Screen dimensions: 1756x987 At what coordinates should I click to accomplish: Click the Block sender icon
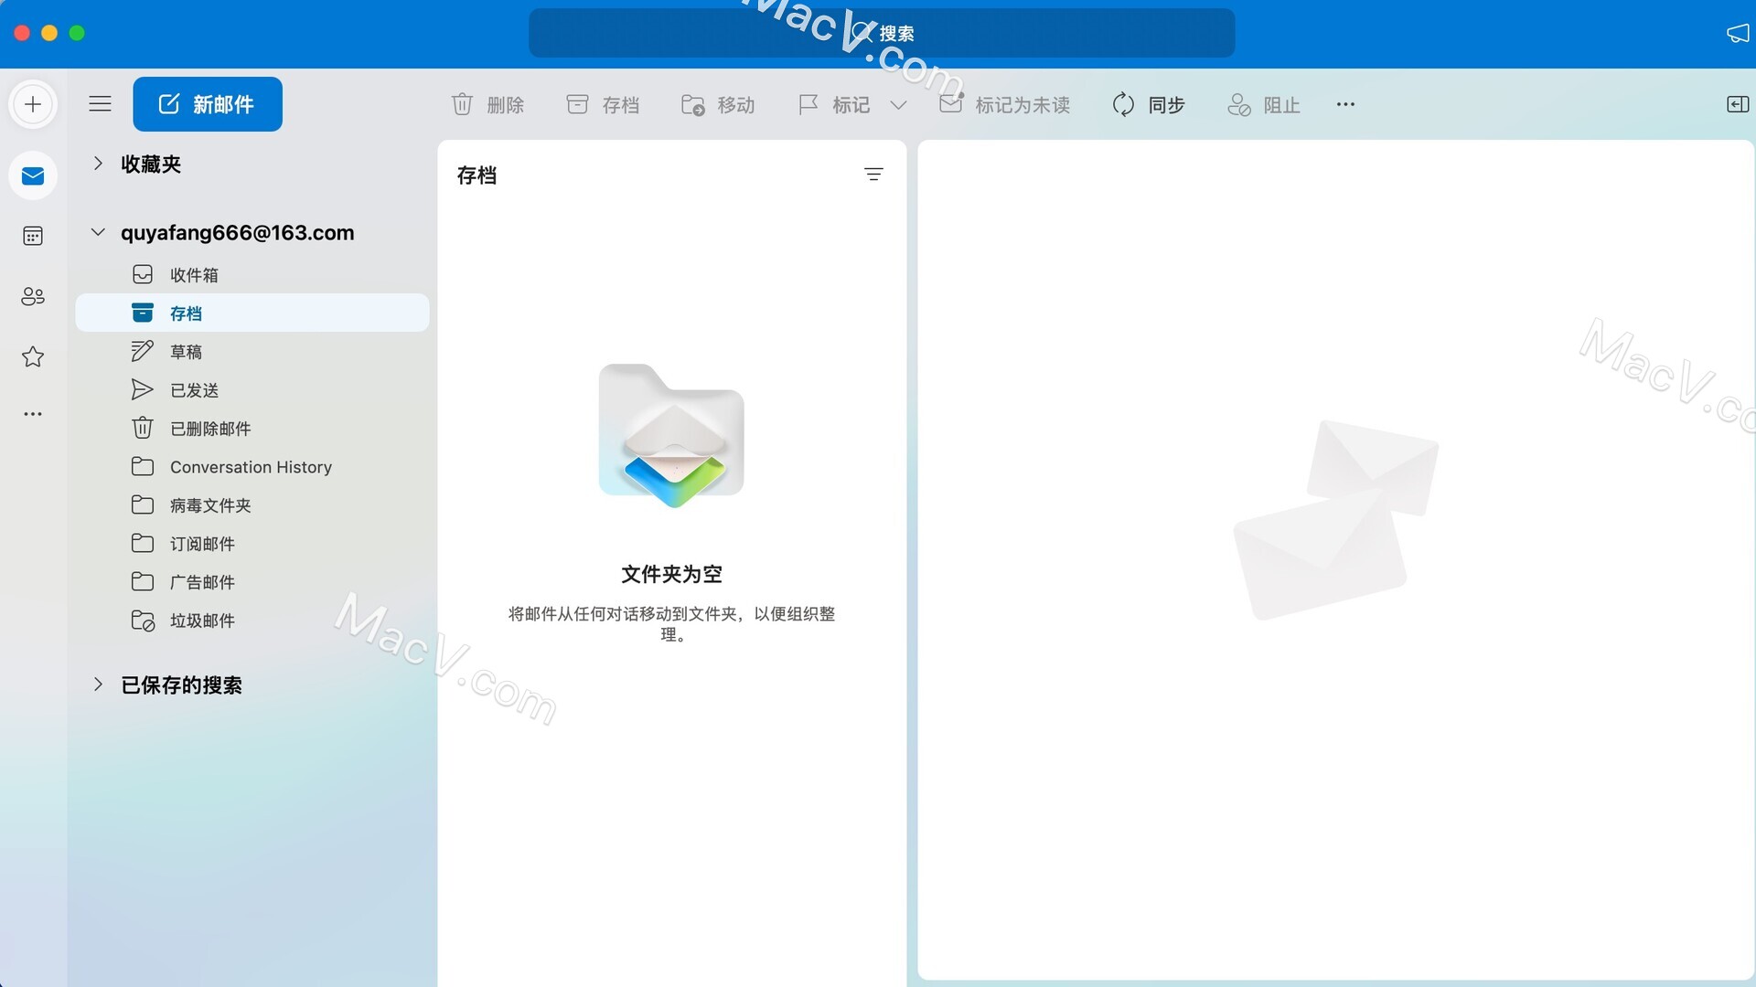click(1239, 104)
